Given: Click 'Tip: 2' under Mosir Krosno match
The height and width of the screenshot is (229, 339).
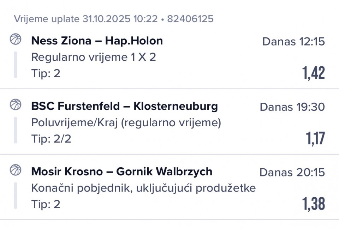Looking at the screenshot, I should click(46, 204).
